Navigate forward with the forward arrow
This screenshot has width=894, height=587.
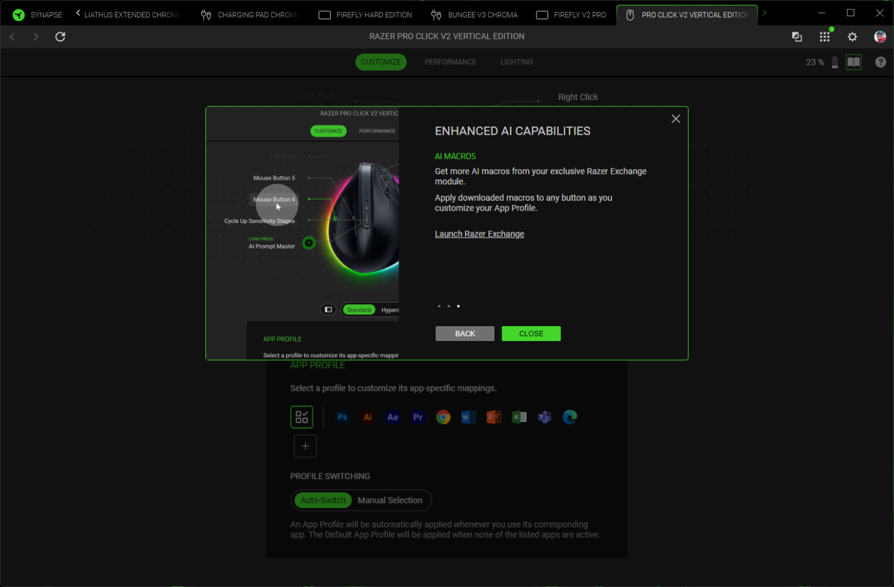[36, 37]
